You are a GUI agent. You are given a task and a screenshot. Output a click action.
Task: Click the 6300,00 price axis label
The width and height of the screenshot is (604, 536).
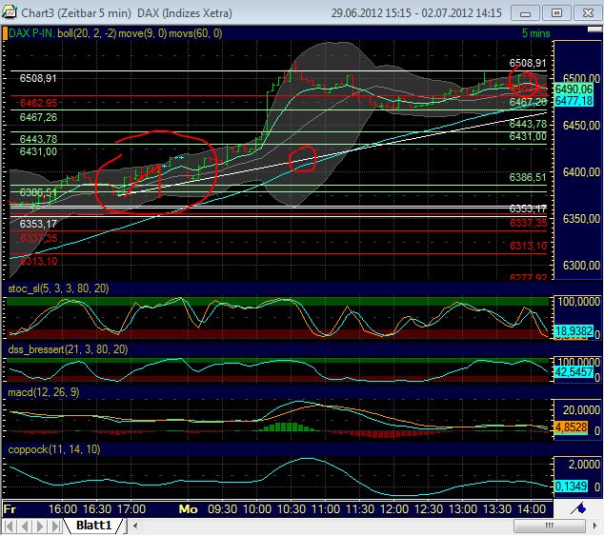(x=581, y=266)
